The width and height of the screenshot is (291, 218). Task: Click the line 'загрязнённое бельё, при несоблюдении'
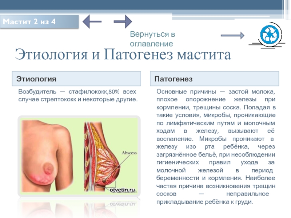[x=216, y=154]
